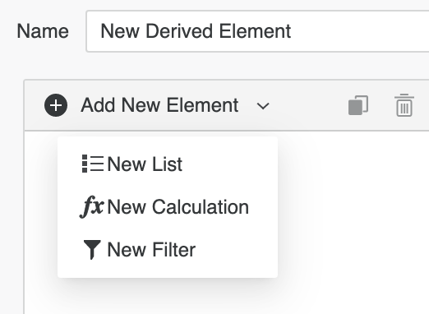Click the word Filter in menu

click(174, 250)
